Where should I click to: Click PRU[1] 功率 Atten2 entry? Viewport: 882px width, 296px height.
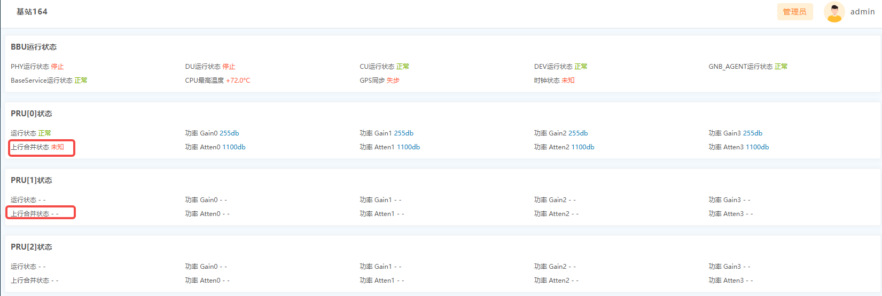(x=556, y=214)
